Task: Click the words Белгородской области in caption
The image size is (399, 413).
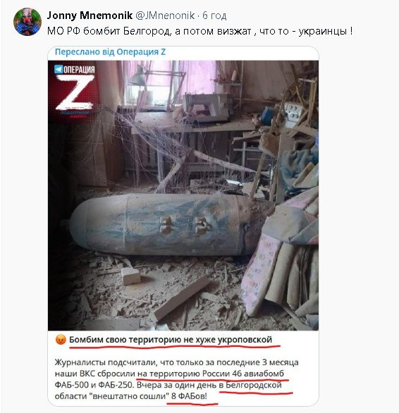Action: pos(168,390)
